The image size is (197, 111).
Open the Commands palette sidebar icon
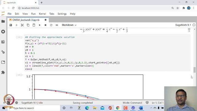(x=3, y=42)
